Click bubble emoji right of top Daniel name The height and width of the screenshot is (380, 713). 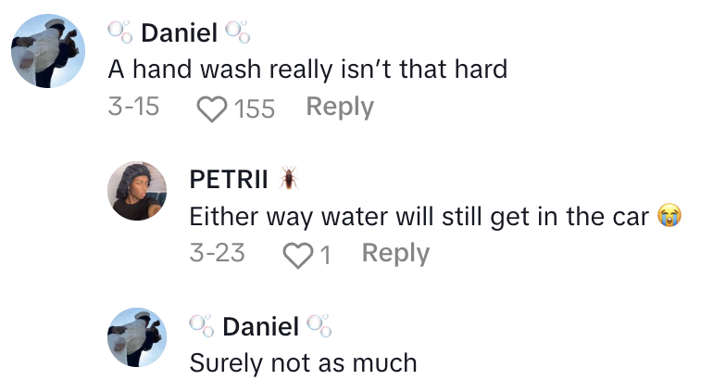[x=238, y=33]
